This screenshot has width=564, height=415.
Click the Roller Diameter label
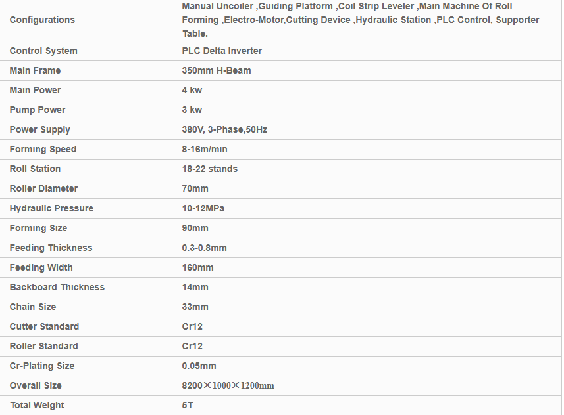43,188
